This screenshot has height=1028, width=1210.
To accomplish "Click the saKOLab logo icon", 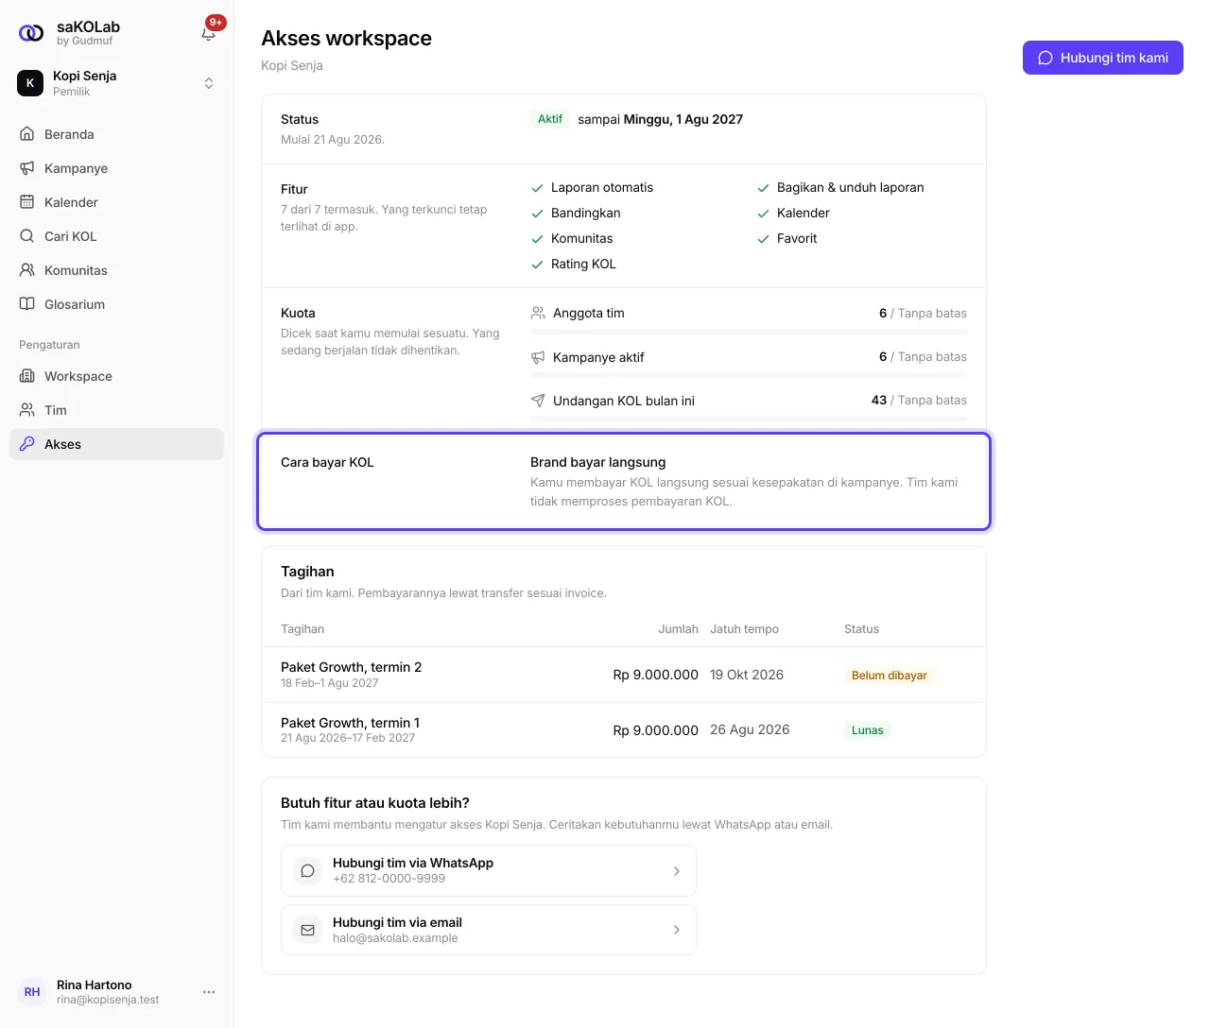I will click(x=31, y=33).
